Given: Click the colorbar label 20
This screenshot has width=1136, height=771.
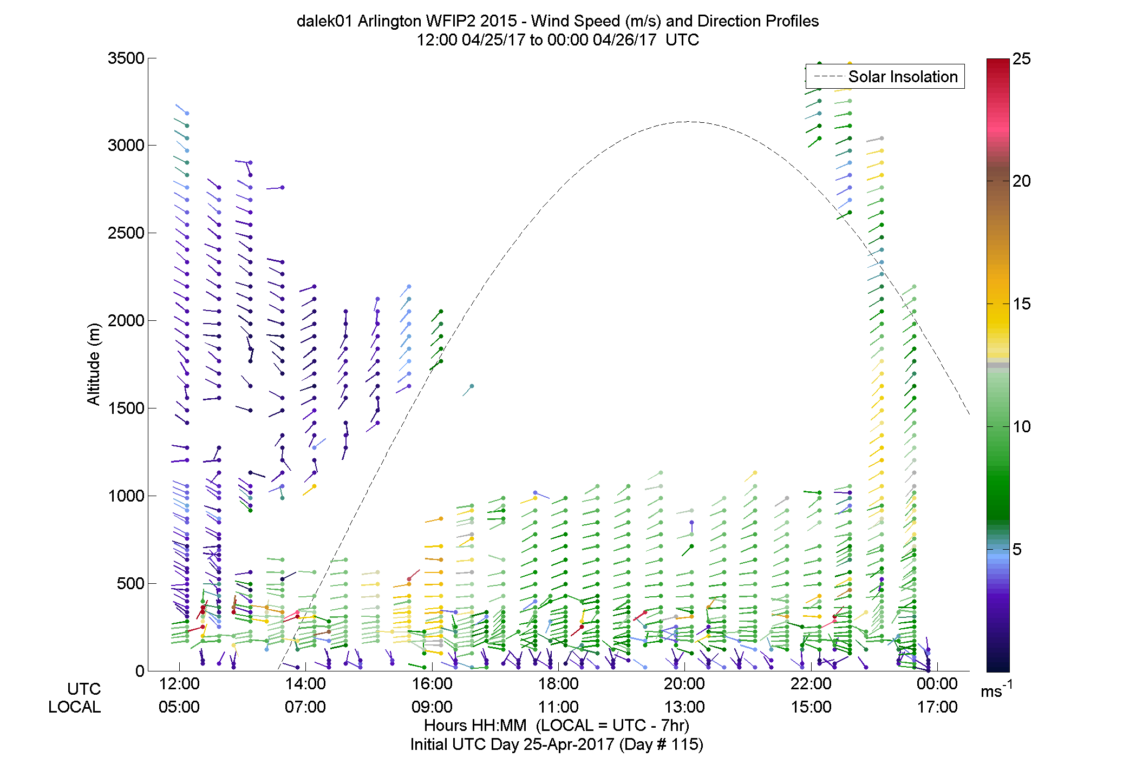Looking at the screenshot, I should pyautogui.click(x=1021, y=181).
